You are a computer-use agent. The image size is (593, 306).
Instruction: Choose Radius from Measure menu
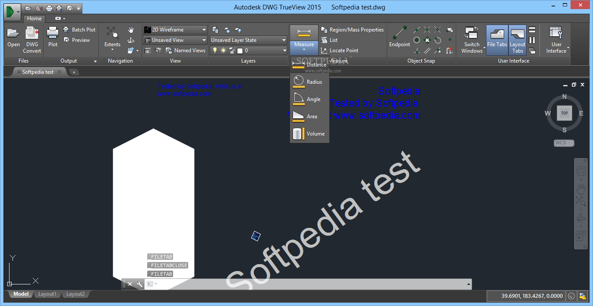pos(310,82)
